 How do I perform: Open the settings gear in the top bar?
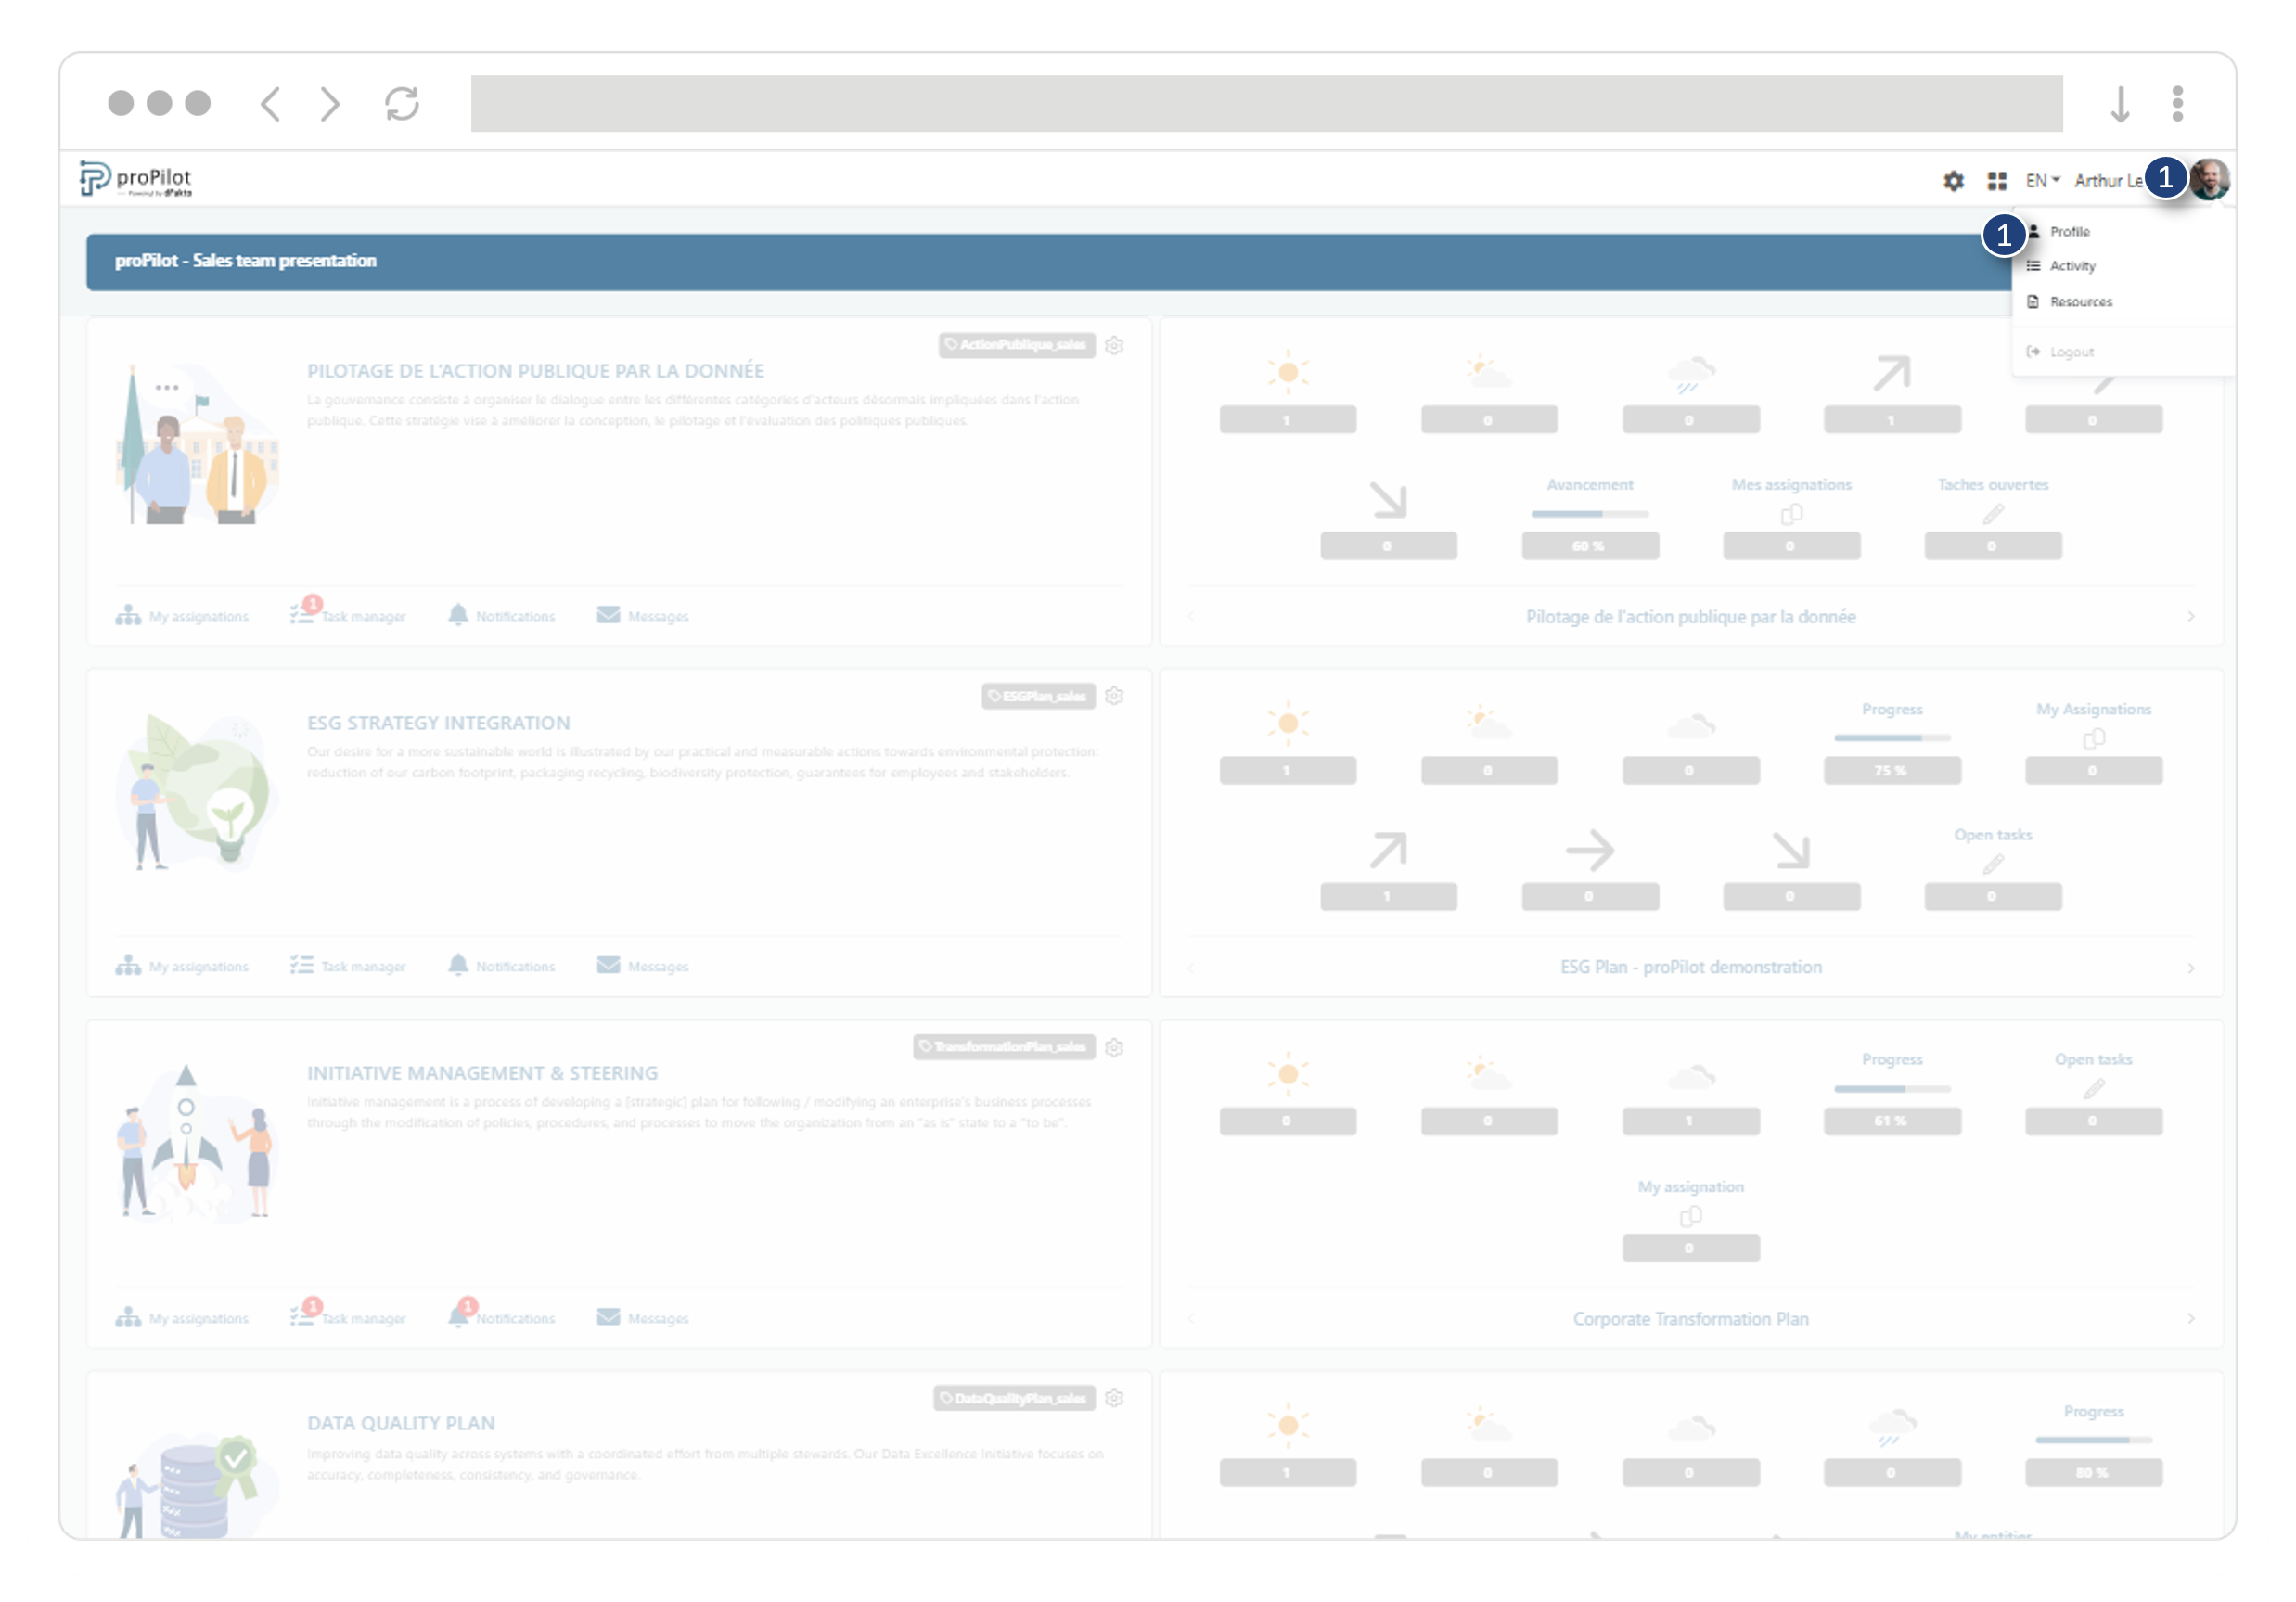click(x=1953, y=181)
